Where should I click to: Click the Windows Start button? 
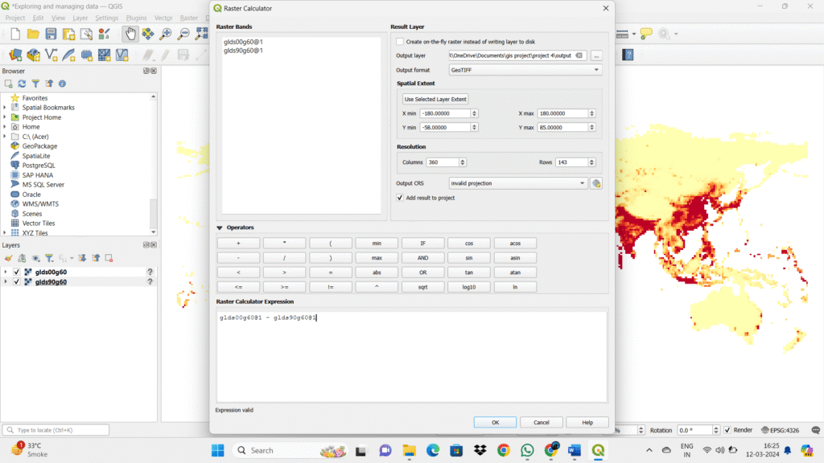217,450
